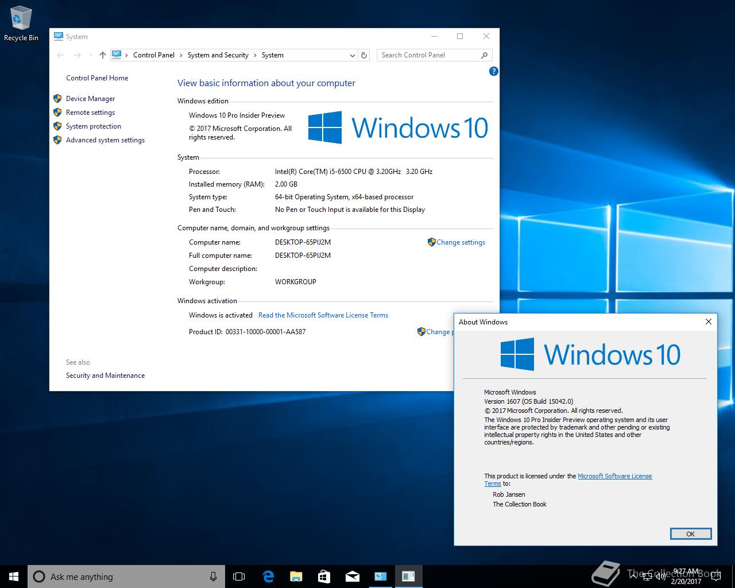Screen dimensions: 735x588
Task: Go up one level with Up arrow
Action: click(x=103, y=55)
